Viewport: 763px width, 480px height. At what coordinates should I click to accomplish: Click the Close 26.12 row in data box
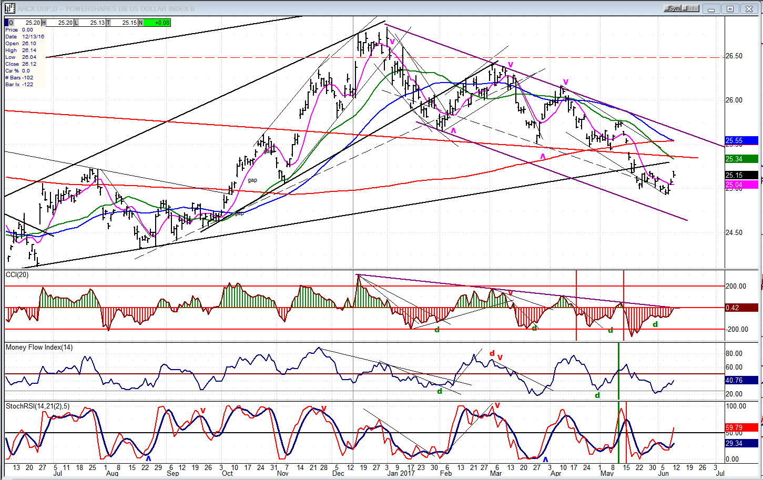(x=25, y=64)
